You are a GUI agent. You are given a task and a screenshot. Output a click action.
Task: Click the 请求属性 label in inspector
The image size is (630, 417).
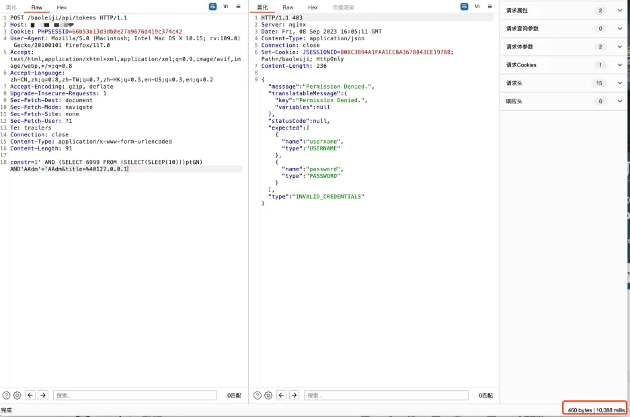516,11
